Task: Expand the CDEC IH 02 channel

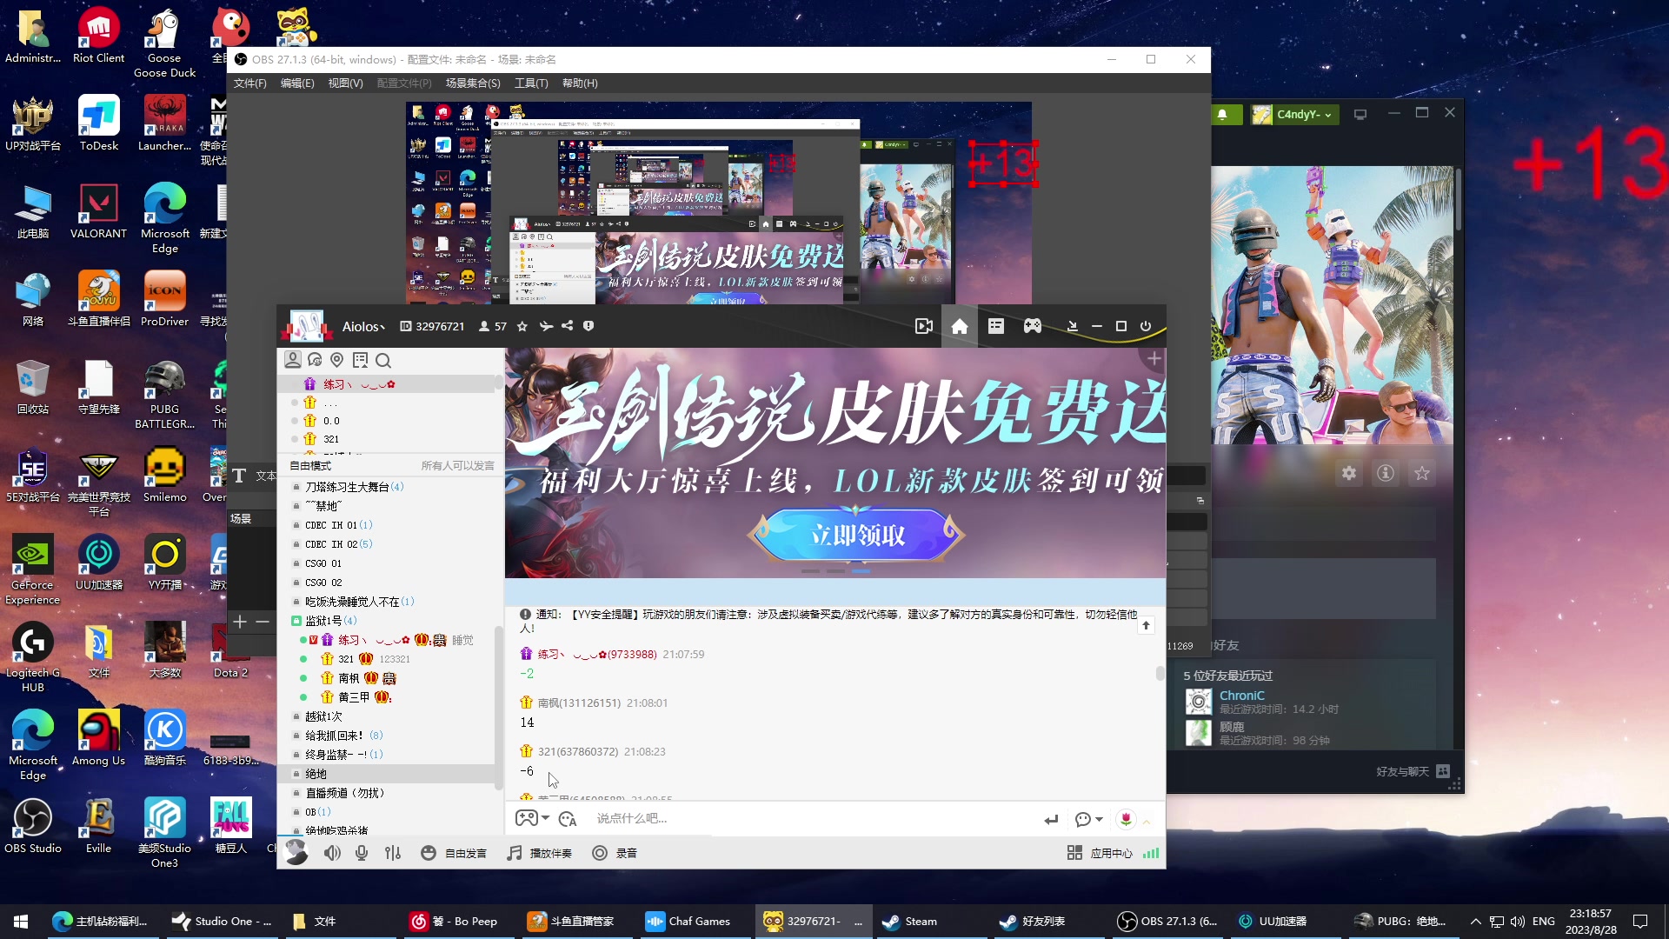Action: coord(296,544)
